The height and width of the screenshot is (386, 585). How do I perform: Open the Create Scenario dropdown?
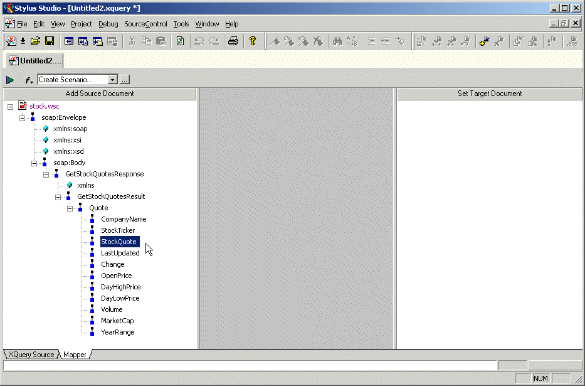[x=113, y=80]
